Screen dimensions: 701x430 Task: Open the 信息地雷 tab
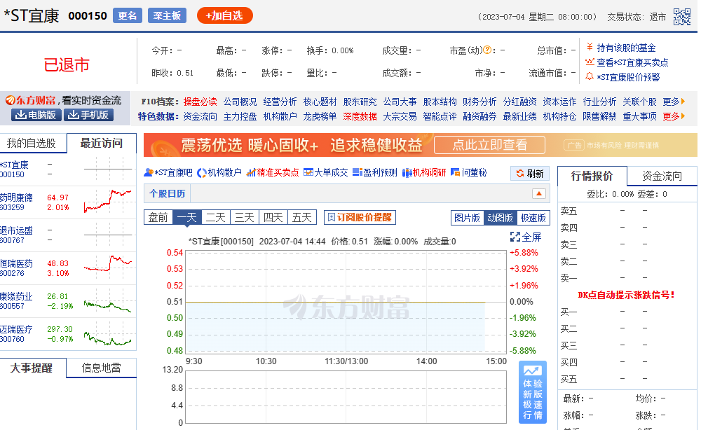tap(102, 368)
